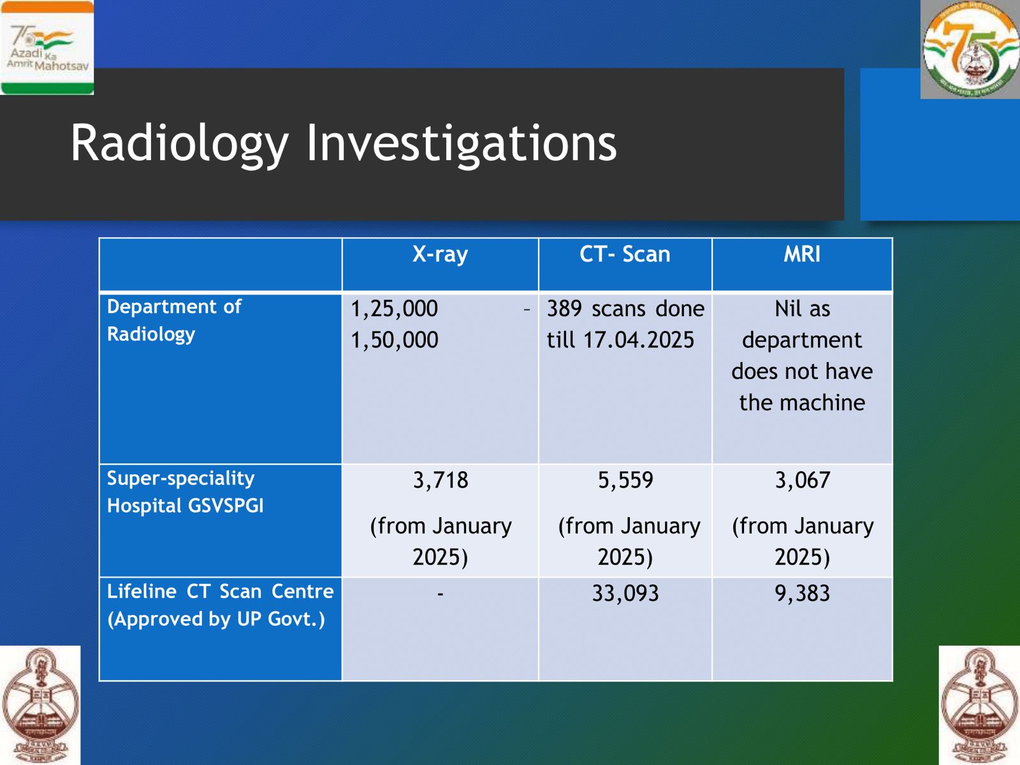Select the college crest in bottom-left corner

[40, 705]
